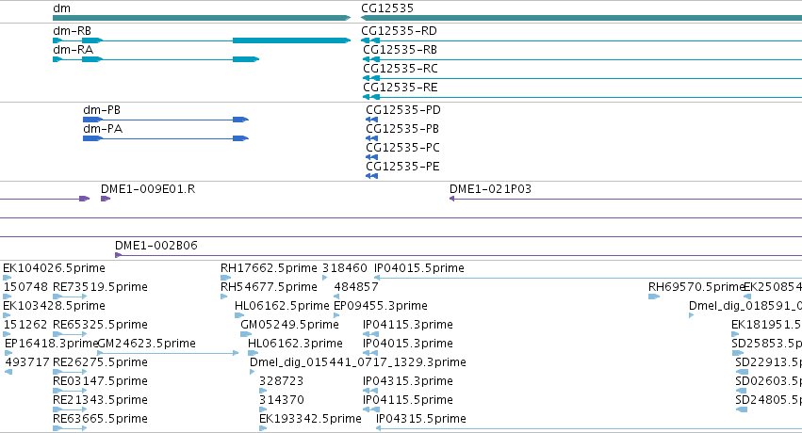Viewport: 802px width, 433px height.
Task: Open the EP09455.3prime EST label
Action: point(381,306)
